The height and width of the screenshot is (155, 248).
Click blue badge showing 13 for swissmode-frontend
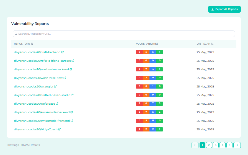coord(153,120)
